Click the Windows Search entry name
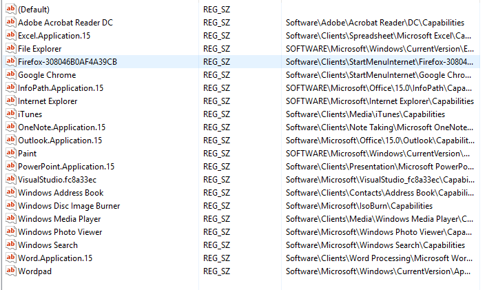Screen dimensions: 487x290 (x=48, y=245)
